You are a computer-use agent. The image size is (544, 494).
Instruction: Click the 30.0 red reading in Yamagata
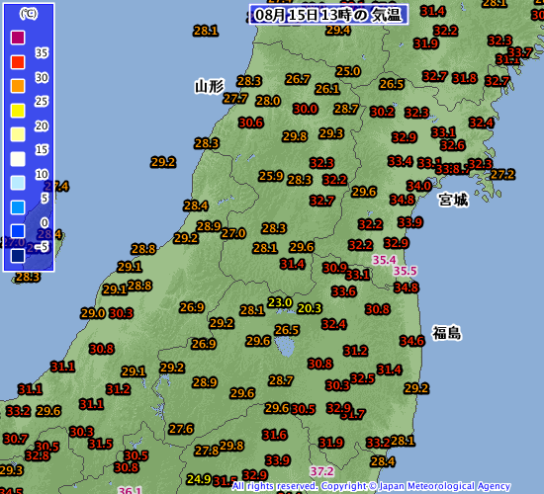(306, 109)
